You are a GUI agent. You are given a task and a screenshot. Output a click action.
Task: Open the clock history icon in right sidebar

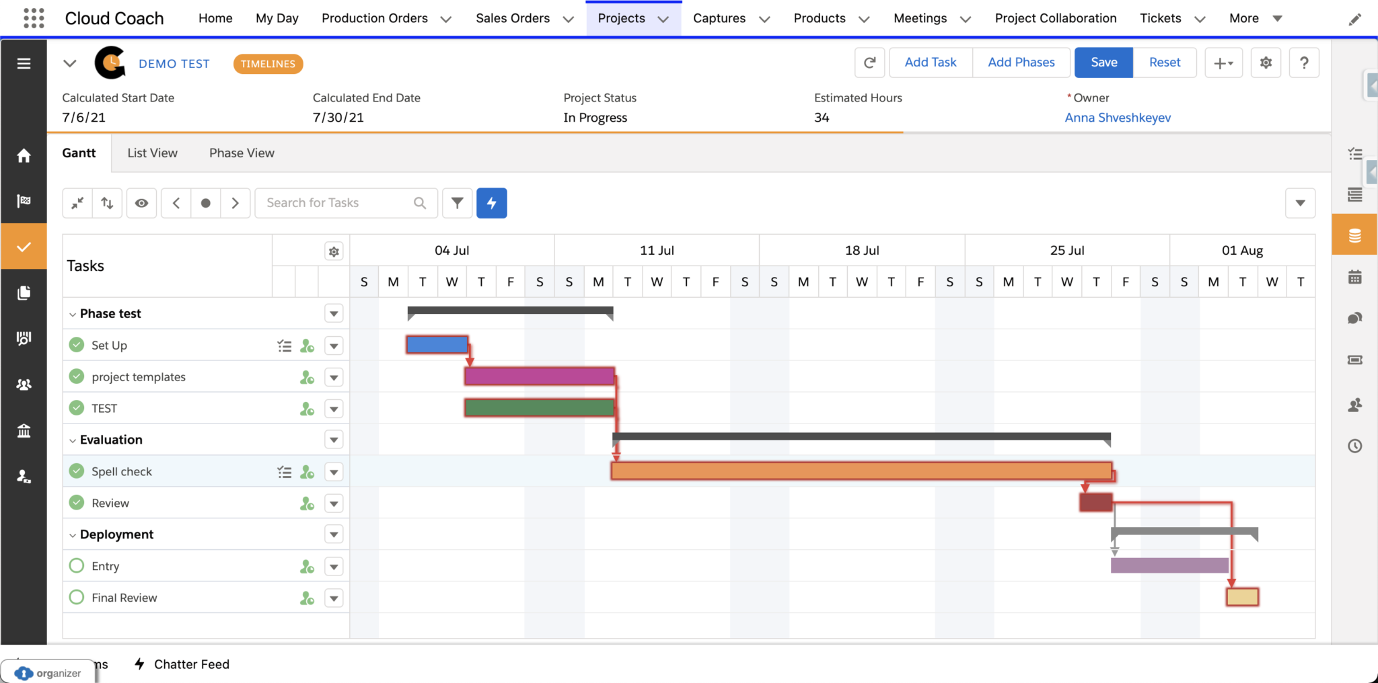1355,446
